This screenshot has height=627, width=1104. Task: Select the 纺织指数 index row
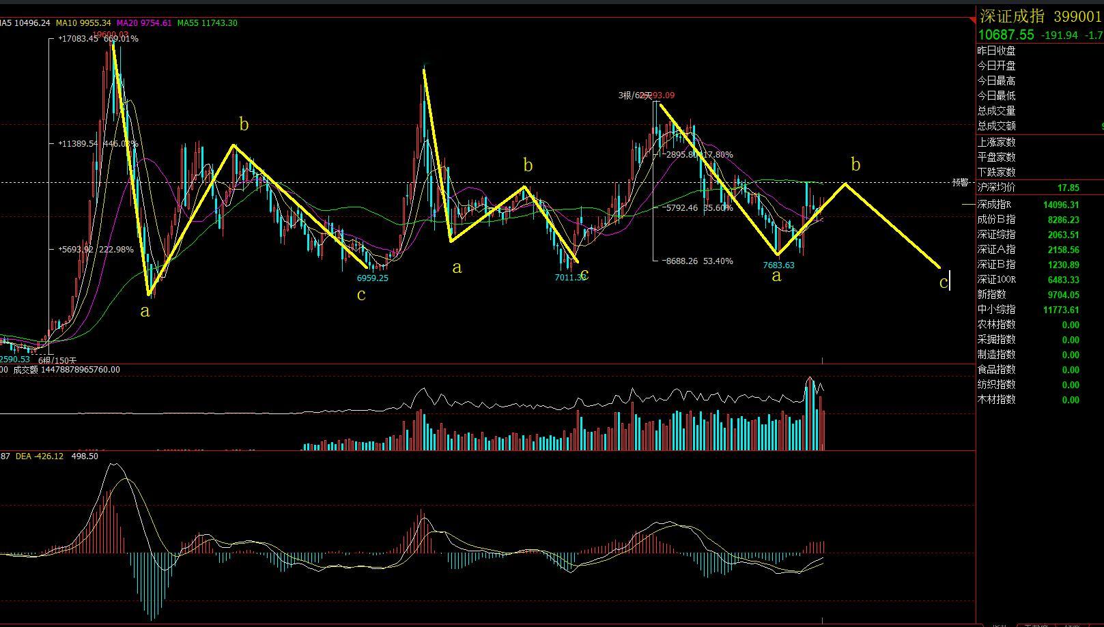pos(1040,385)
